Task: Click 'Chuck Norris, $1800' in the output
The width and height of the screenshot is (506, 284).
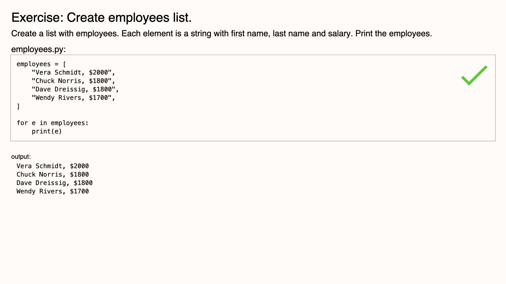Action: (x=53, y=175)
